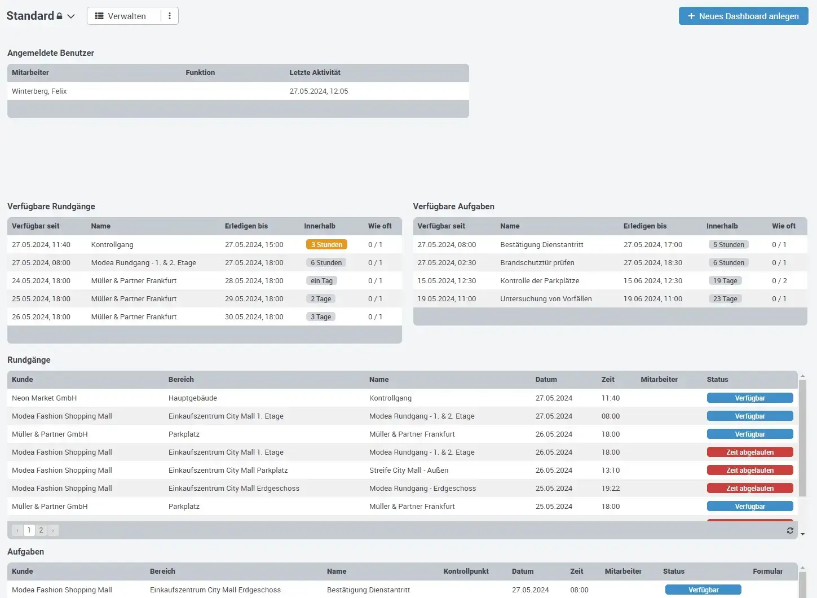
Task: Open the Standard dashboard selector chevron
Action: tap(71, 16)
